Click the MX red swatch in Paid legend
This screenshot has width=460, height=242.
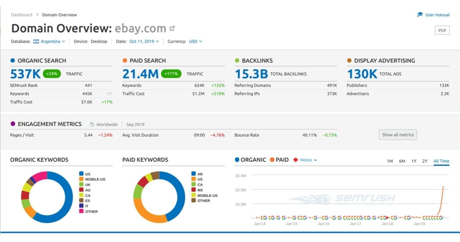click(193, 190)
